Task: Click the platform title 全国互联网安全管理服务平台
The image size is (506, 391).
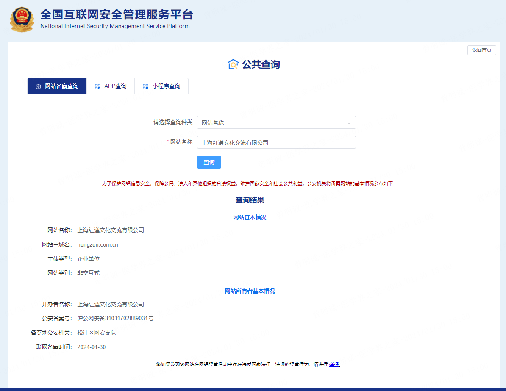Action: (117, 14)
